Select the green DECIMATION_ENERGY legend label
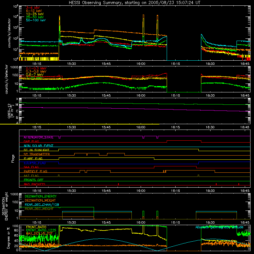 41,196
